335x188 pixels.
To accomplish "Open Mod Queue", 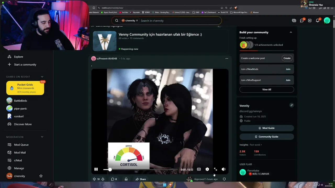I will coord(21,145).
